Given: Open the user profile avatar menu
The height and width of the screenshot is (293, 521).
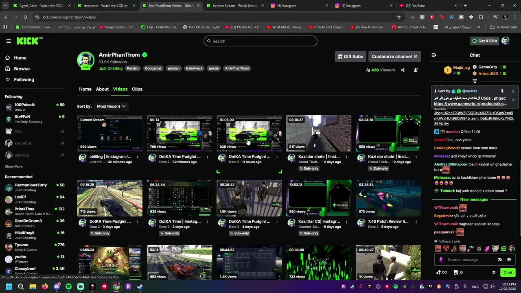Looking at the screenshot, I should point(506,41).
